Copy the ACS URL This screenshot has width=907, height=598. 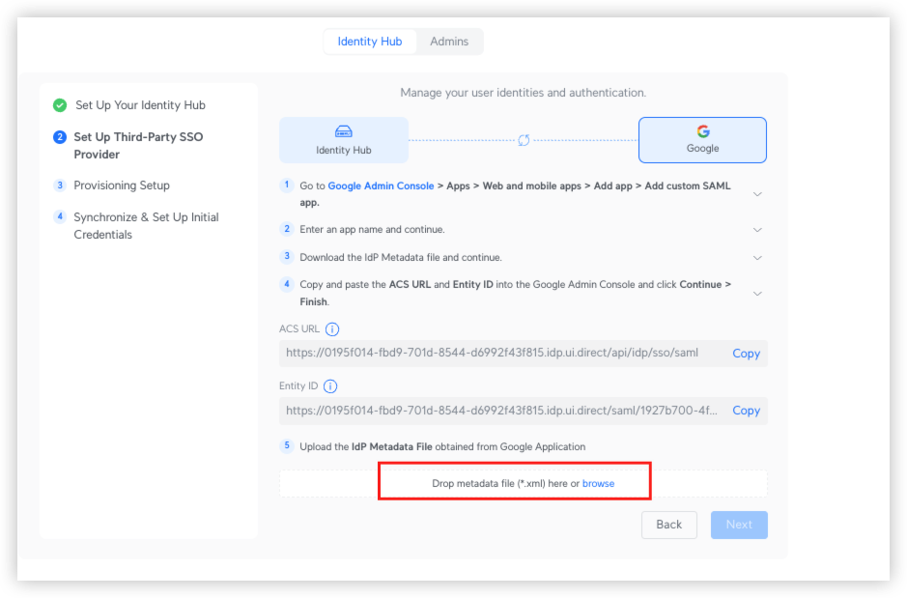(746, 354)
